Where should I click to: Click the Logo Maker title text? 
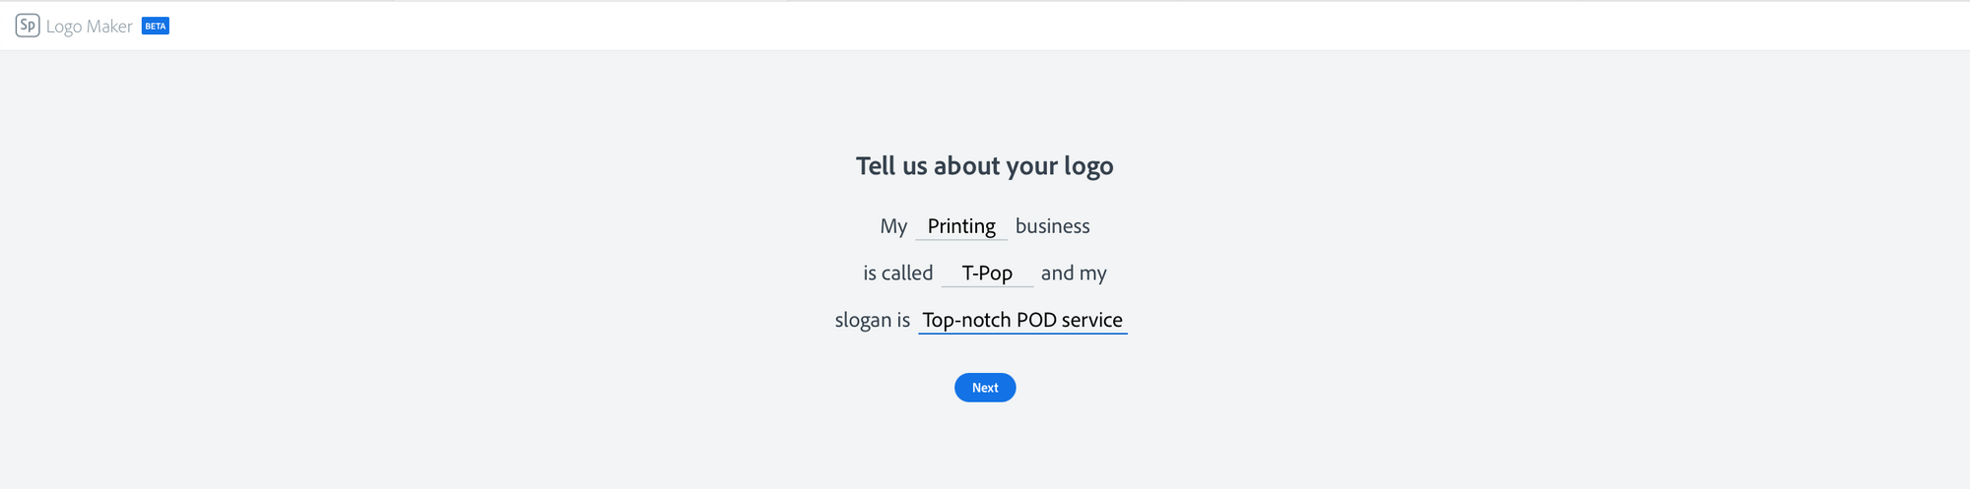point(89,27)
